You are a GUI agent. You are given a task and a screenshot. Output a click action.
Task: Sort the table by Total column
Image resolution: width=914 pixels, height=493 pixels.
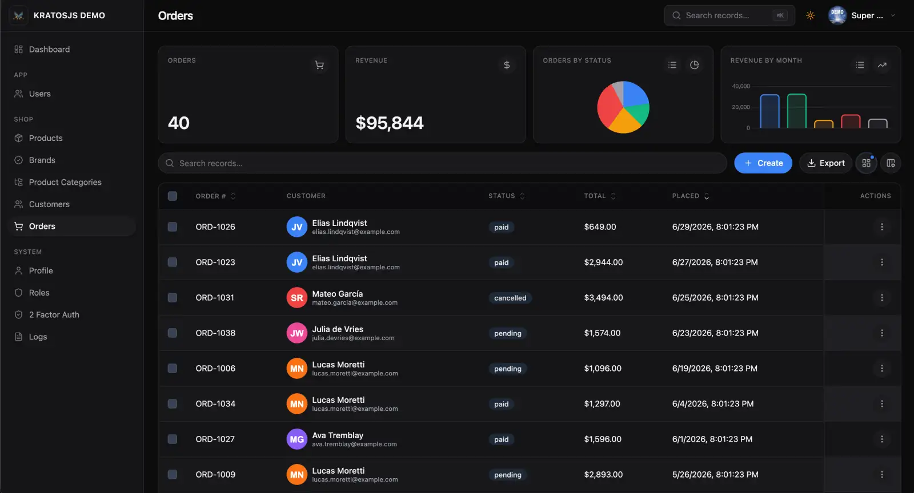[600, 196]
